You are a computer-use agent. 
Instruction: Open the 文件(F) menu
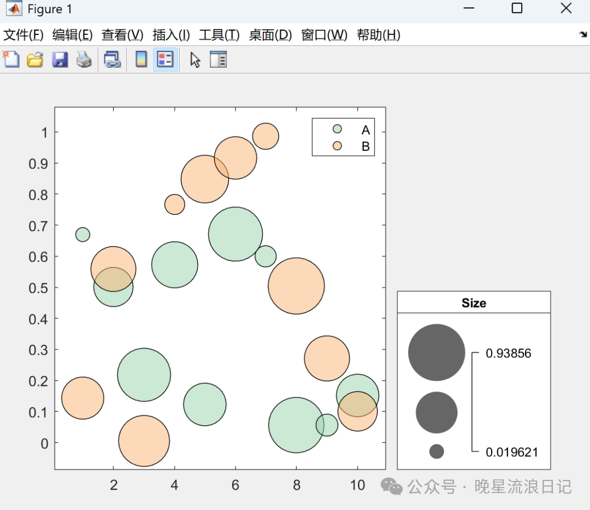23,35
